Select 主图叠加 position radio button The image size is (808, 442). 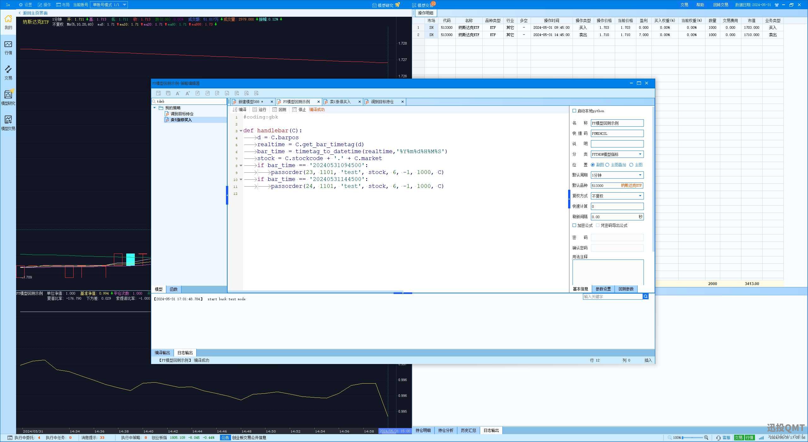coord(607,165)
